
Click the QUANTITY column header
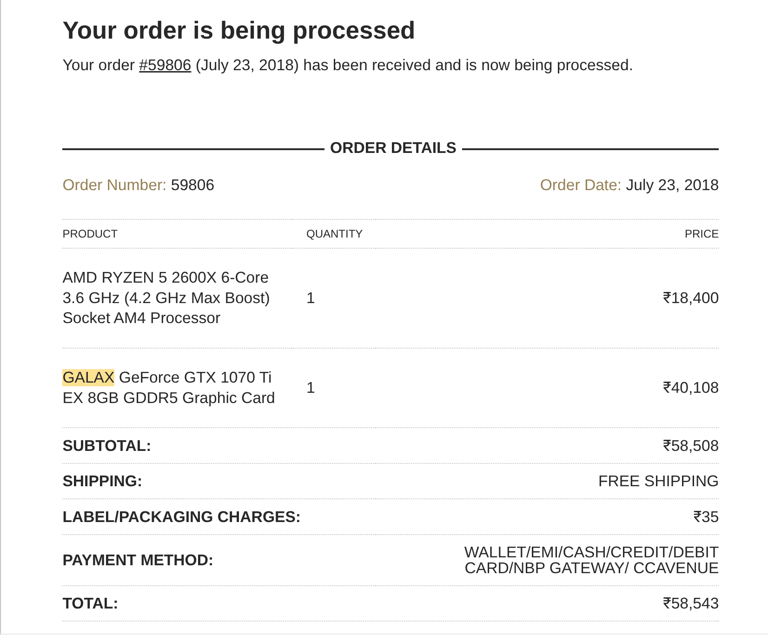click(334, 234)
